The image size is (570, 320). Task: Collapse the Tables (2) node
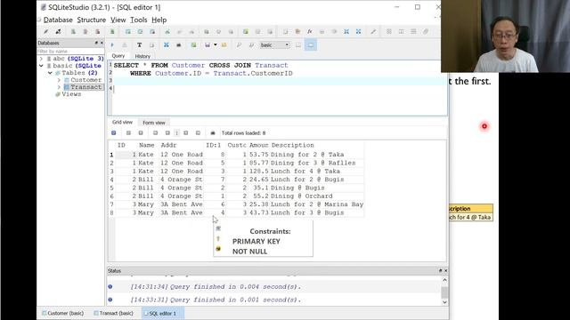click(50, 73)
